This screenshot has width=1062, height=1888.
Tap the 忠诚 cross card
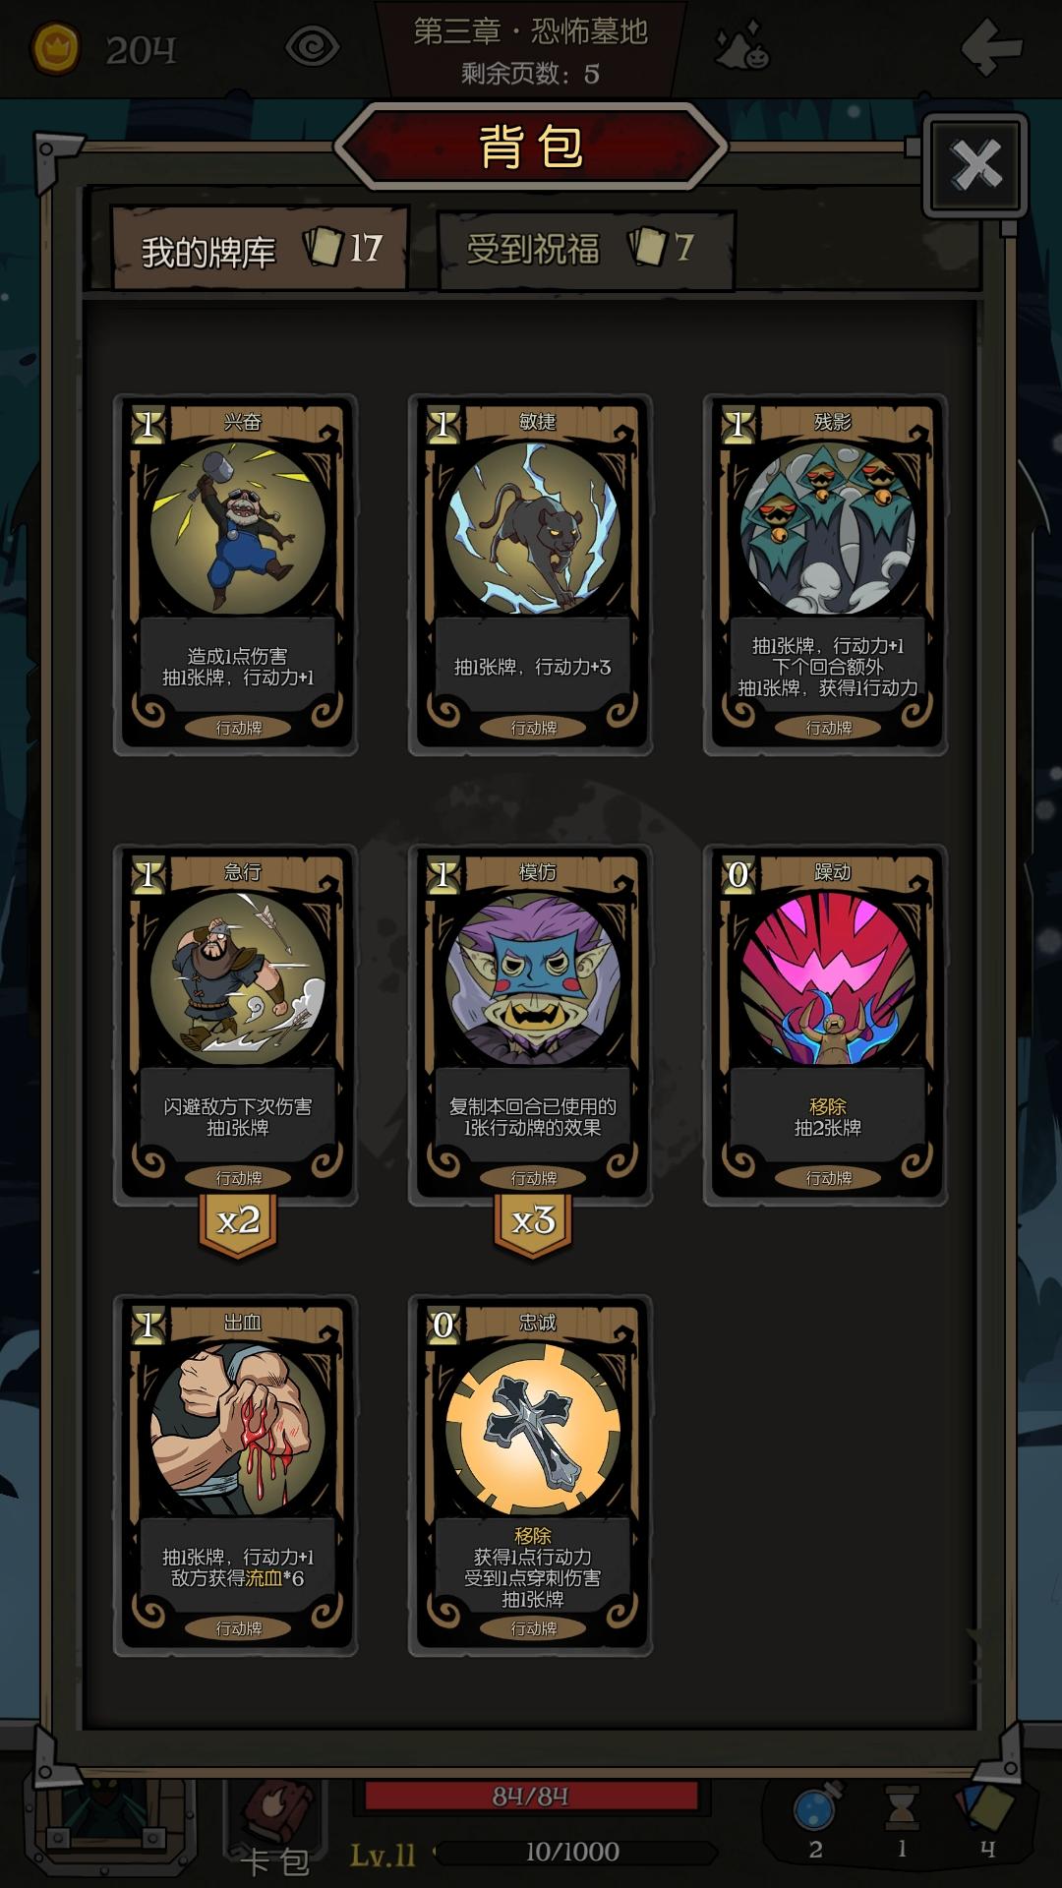click(531, 1476)
